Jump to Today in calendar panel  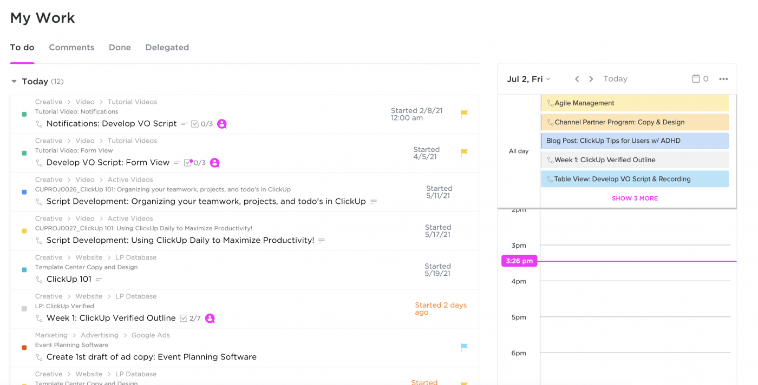coord(615,79)
